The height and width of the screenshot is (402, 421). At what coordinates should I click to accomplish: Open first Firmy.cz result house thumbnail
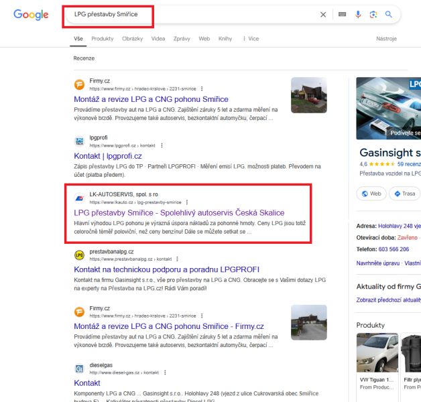point(309,95)
